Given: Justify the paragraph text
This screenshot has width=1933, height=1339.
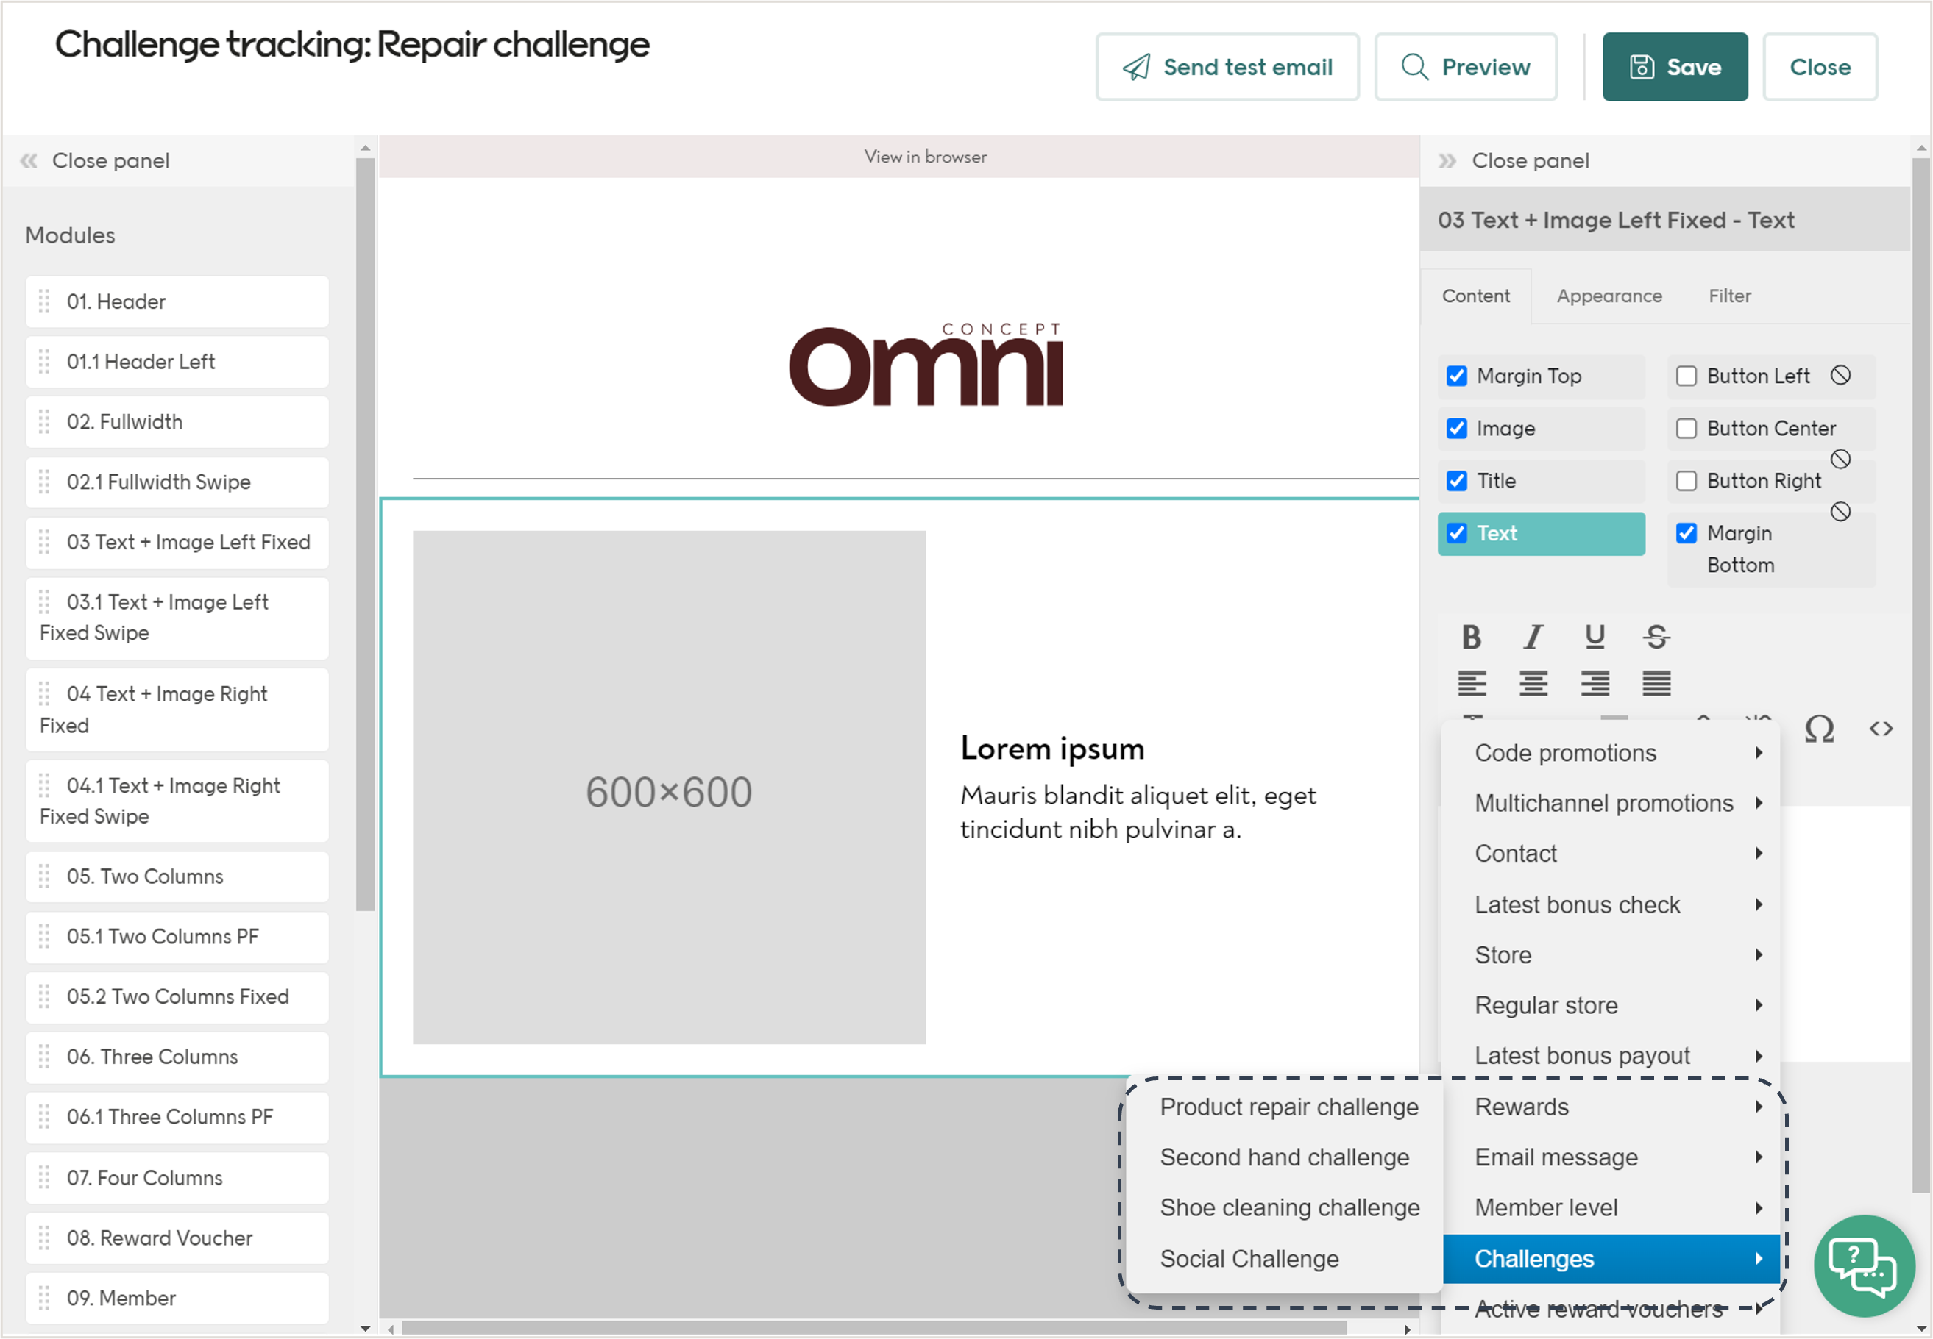Looking at the screenshot, I should [1655, 684].
